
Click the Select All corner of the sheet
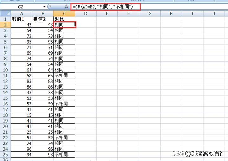tap(5, 14)
